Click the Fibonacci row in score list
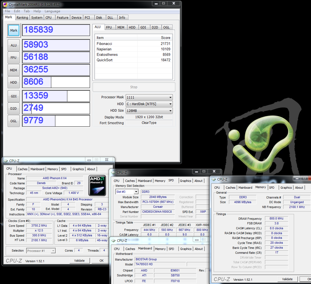311x284 pixels. tap(134, 44)
